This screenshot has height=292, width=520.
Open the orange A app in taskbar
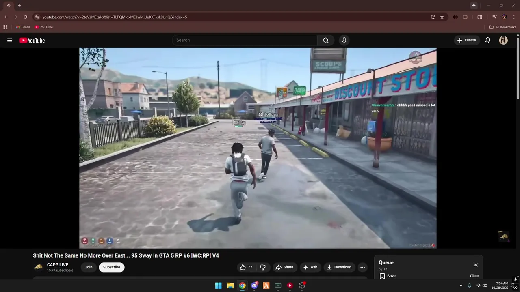click(266, 286)
